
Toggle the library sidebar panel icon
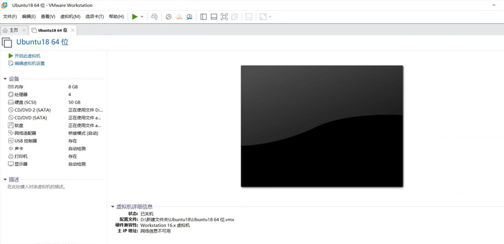pos(203,17)
